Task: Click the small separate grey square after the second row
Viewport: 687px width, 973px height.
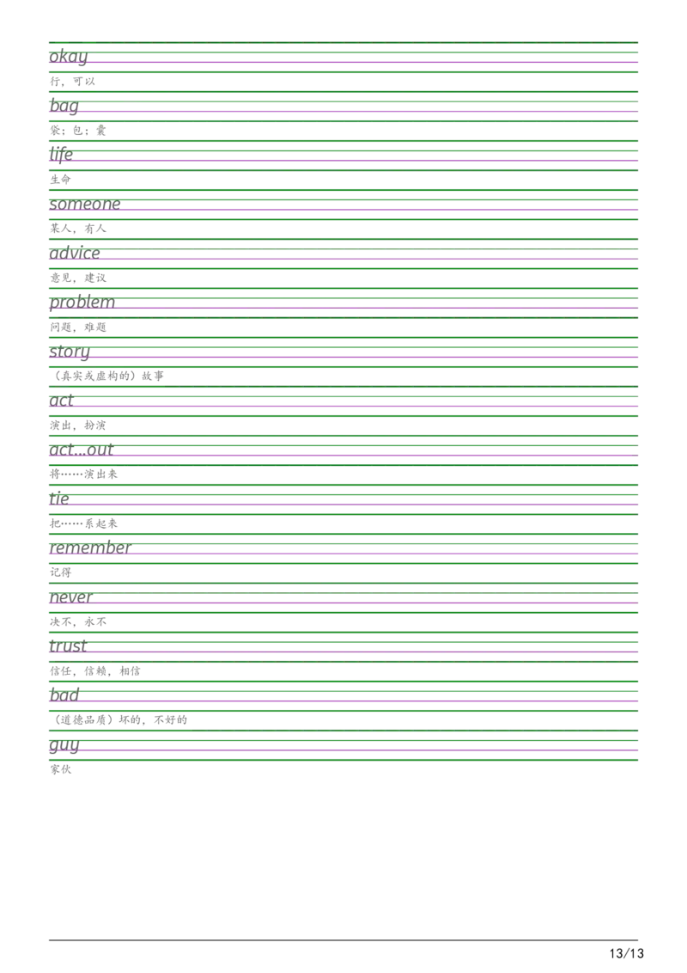Action: [x=103, y=132]
